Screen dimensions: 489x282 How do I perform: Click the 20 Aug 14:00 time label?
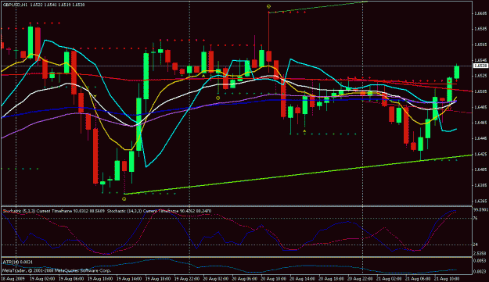[x=302, y=278]
